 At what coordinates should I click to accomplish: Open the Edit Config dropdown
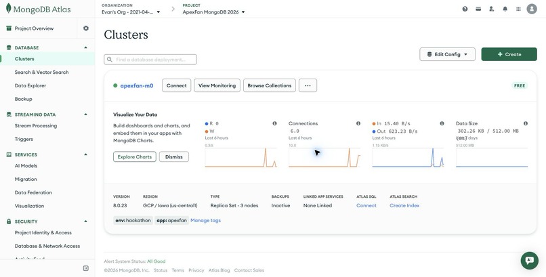[447, 54]
